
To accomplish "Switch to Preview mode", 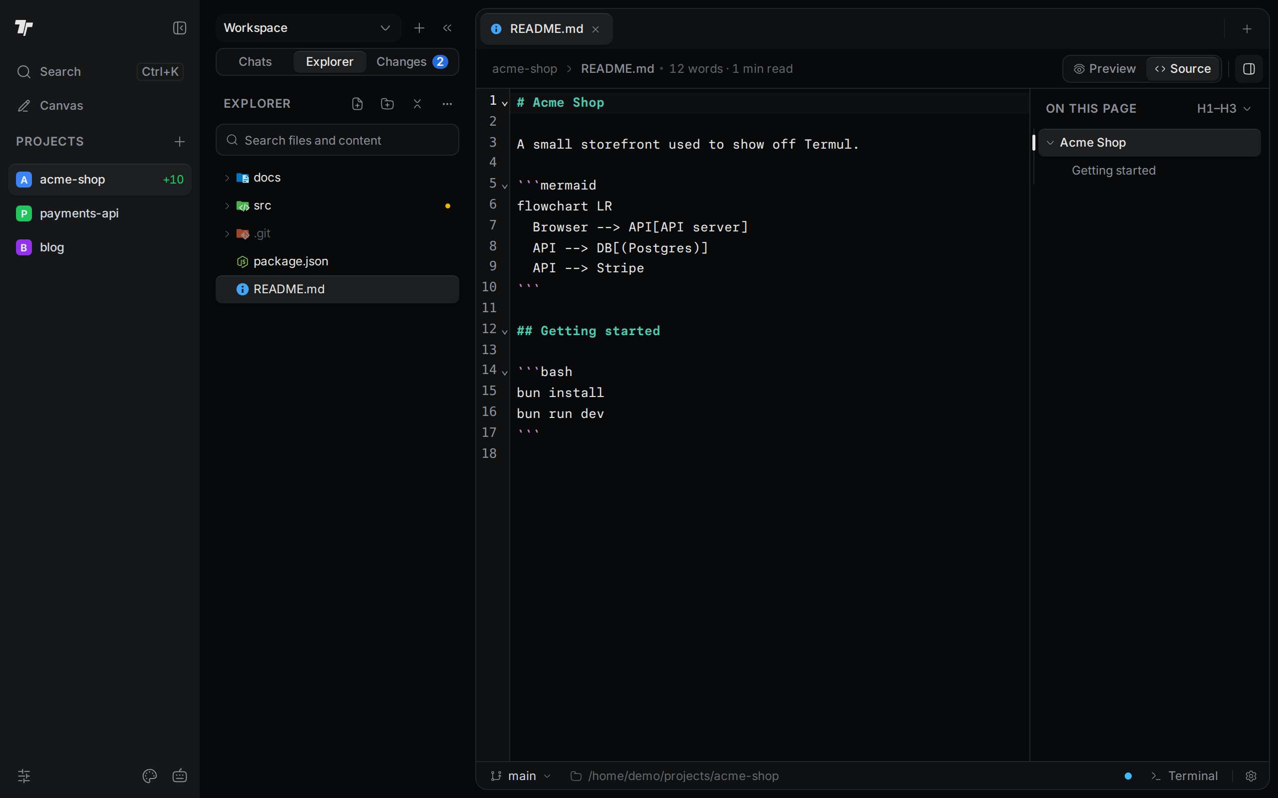I will tap(1105, 69).
